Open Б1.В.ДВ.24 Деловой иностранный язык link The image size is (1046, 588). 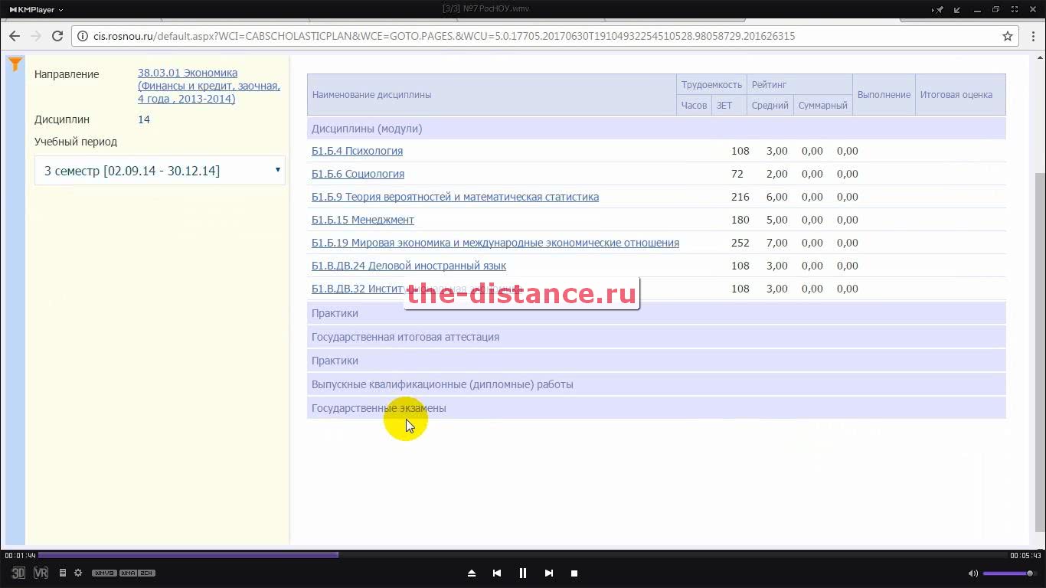409,266
